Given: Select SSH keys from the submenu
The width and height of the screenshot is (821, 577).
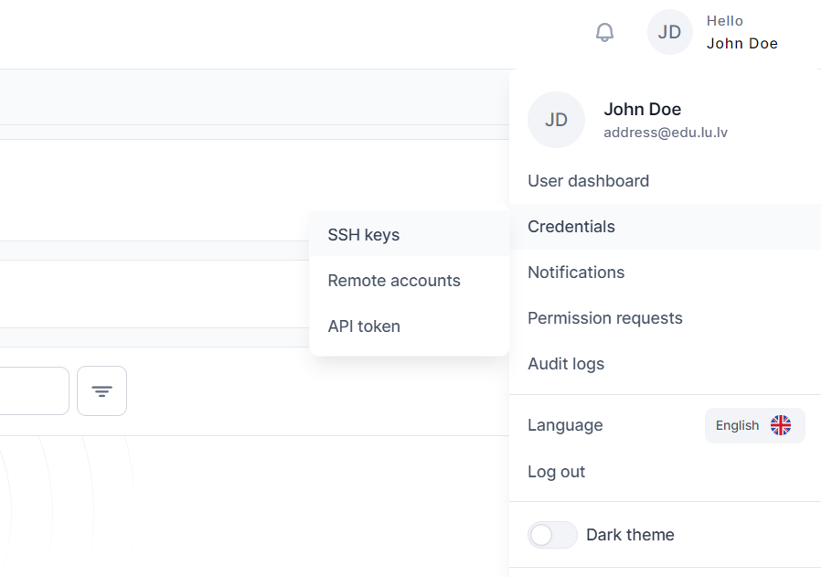Looking at the screenshot, I should [x=364, y=235].
